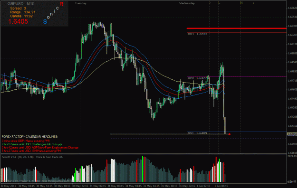The height and width of the screenshot is (188, 297).
Task: Click the 31 May 02:15 time label
Action: (98, 186)
